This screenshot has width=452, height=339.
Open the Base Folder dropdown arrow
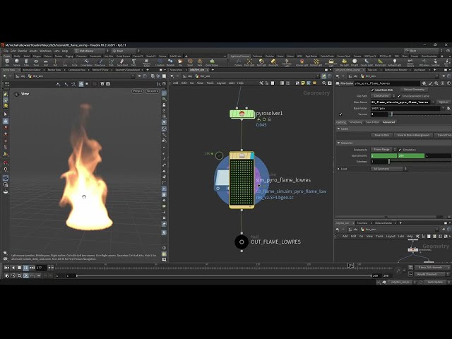coord(443,108)
